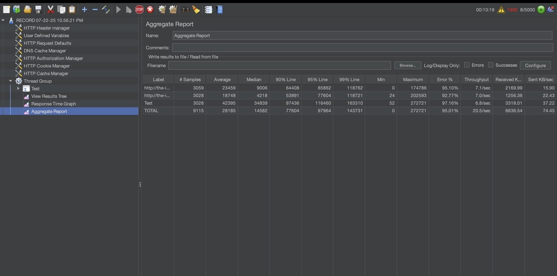Screen dimensions: 557x276
Task: Click the Add plus toolbar icon
Action: click(84, 9)
